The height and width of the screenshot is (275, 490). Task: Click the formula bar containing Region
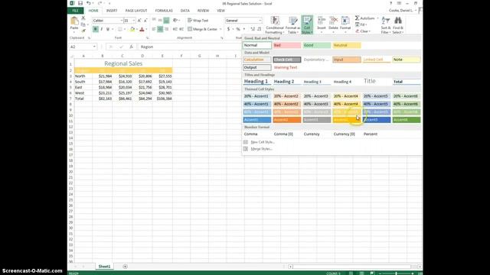point(190,47)
